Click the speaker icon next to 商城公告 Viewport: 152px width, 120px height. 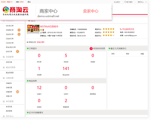pyautogui.click(x=28, y=42)
